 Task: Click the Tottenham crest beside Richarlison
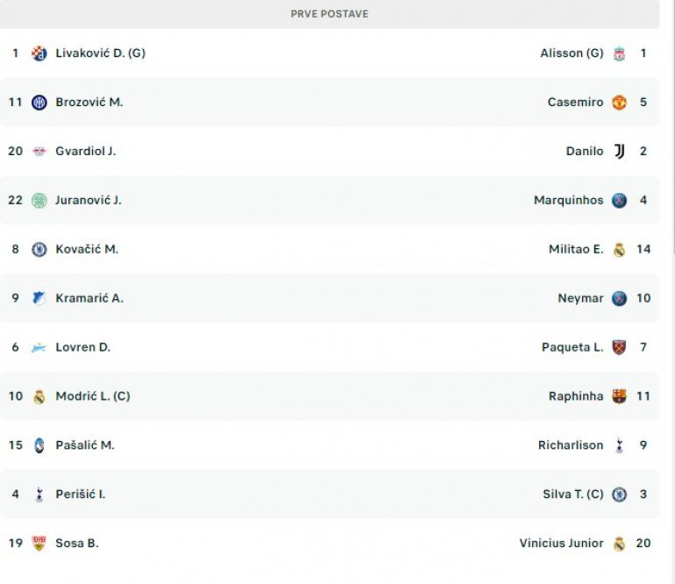point(620,445)
